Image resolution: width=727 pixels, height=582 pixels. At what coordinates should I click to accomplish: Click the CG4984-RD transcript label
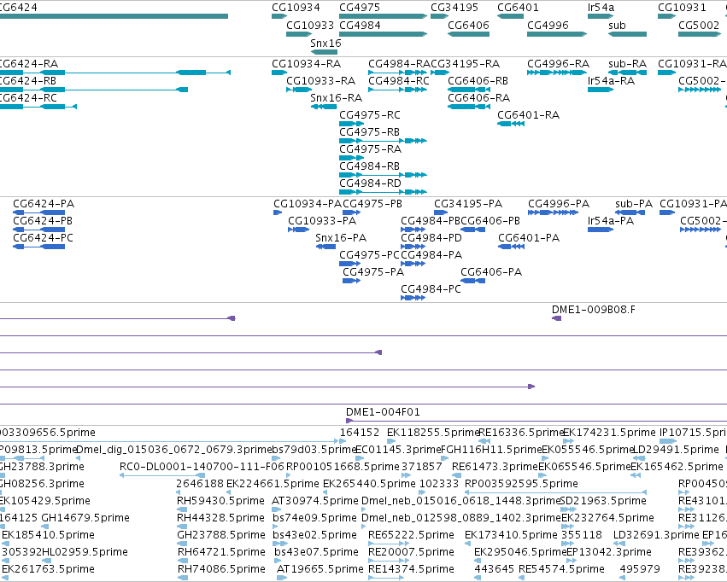370,183
